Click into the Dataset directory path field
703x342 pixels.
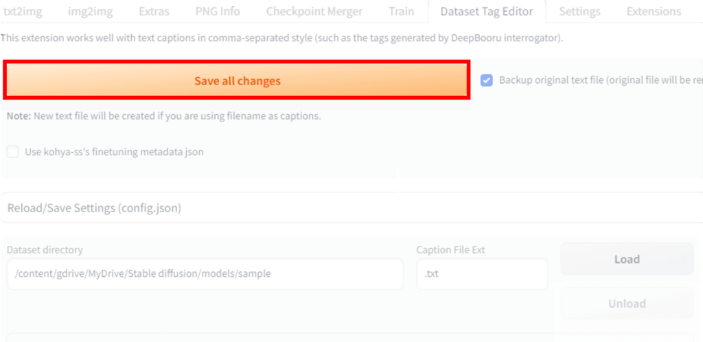[x=205, y=273]
